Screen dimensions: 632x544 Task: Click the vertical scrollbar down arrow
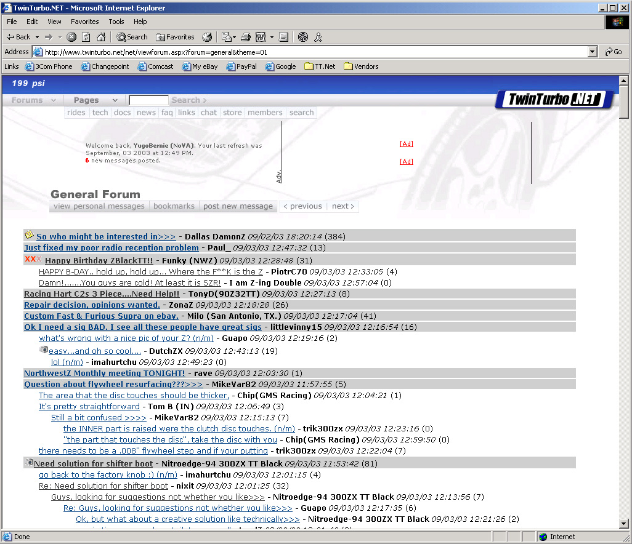(625, 524)
